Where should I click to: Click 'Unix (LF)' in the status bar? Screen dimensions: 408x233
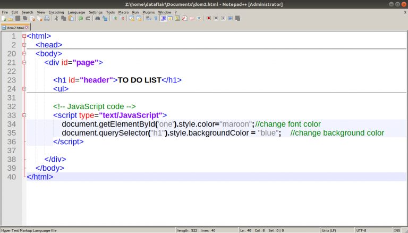point(329,230)
